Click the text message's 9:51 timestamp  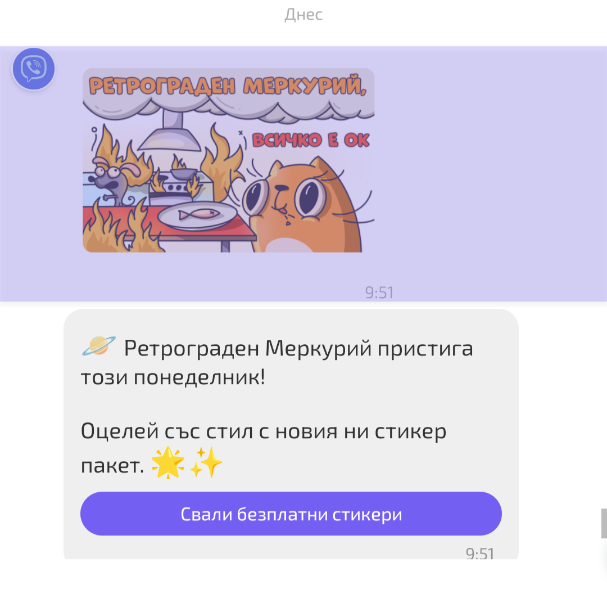point(480,553)
